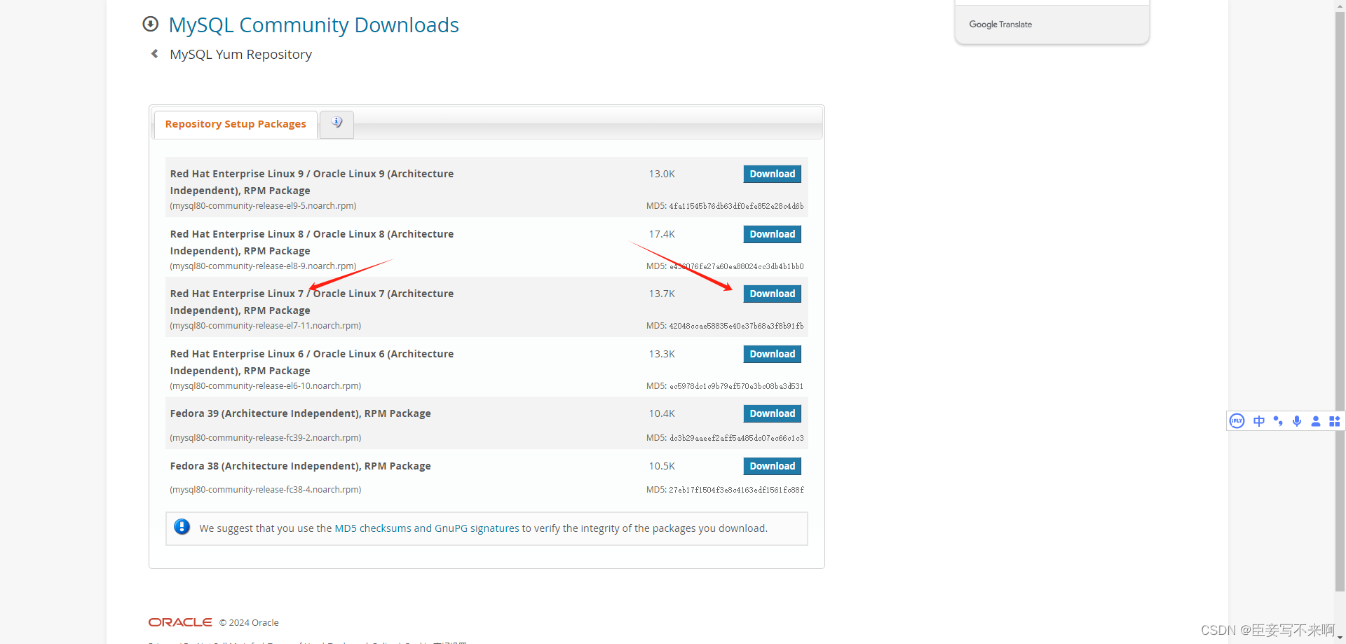Download the Red Hat Enterprise Linux 7 package
Screen dimensions: 1346x644
pos(772,294)
